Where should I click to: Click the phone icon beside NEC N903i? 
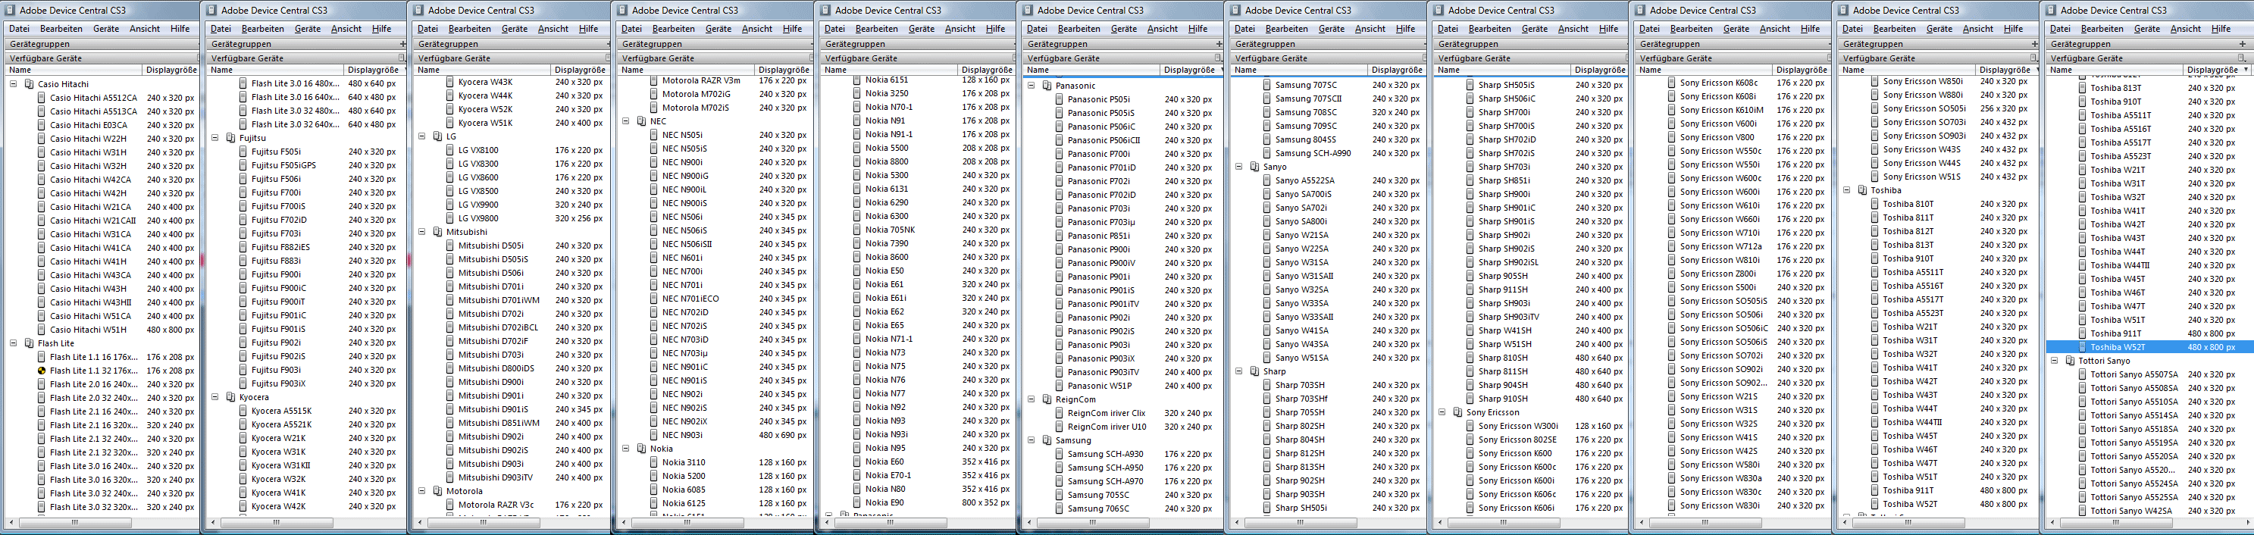click(x=653, y=435)
